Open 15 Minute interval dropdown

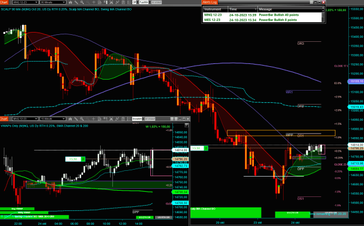[52, 119]
